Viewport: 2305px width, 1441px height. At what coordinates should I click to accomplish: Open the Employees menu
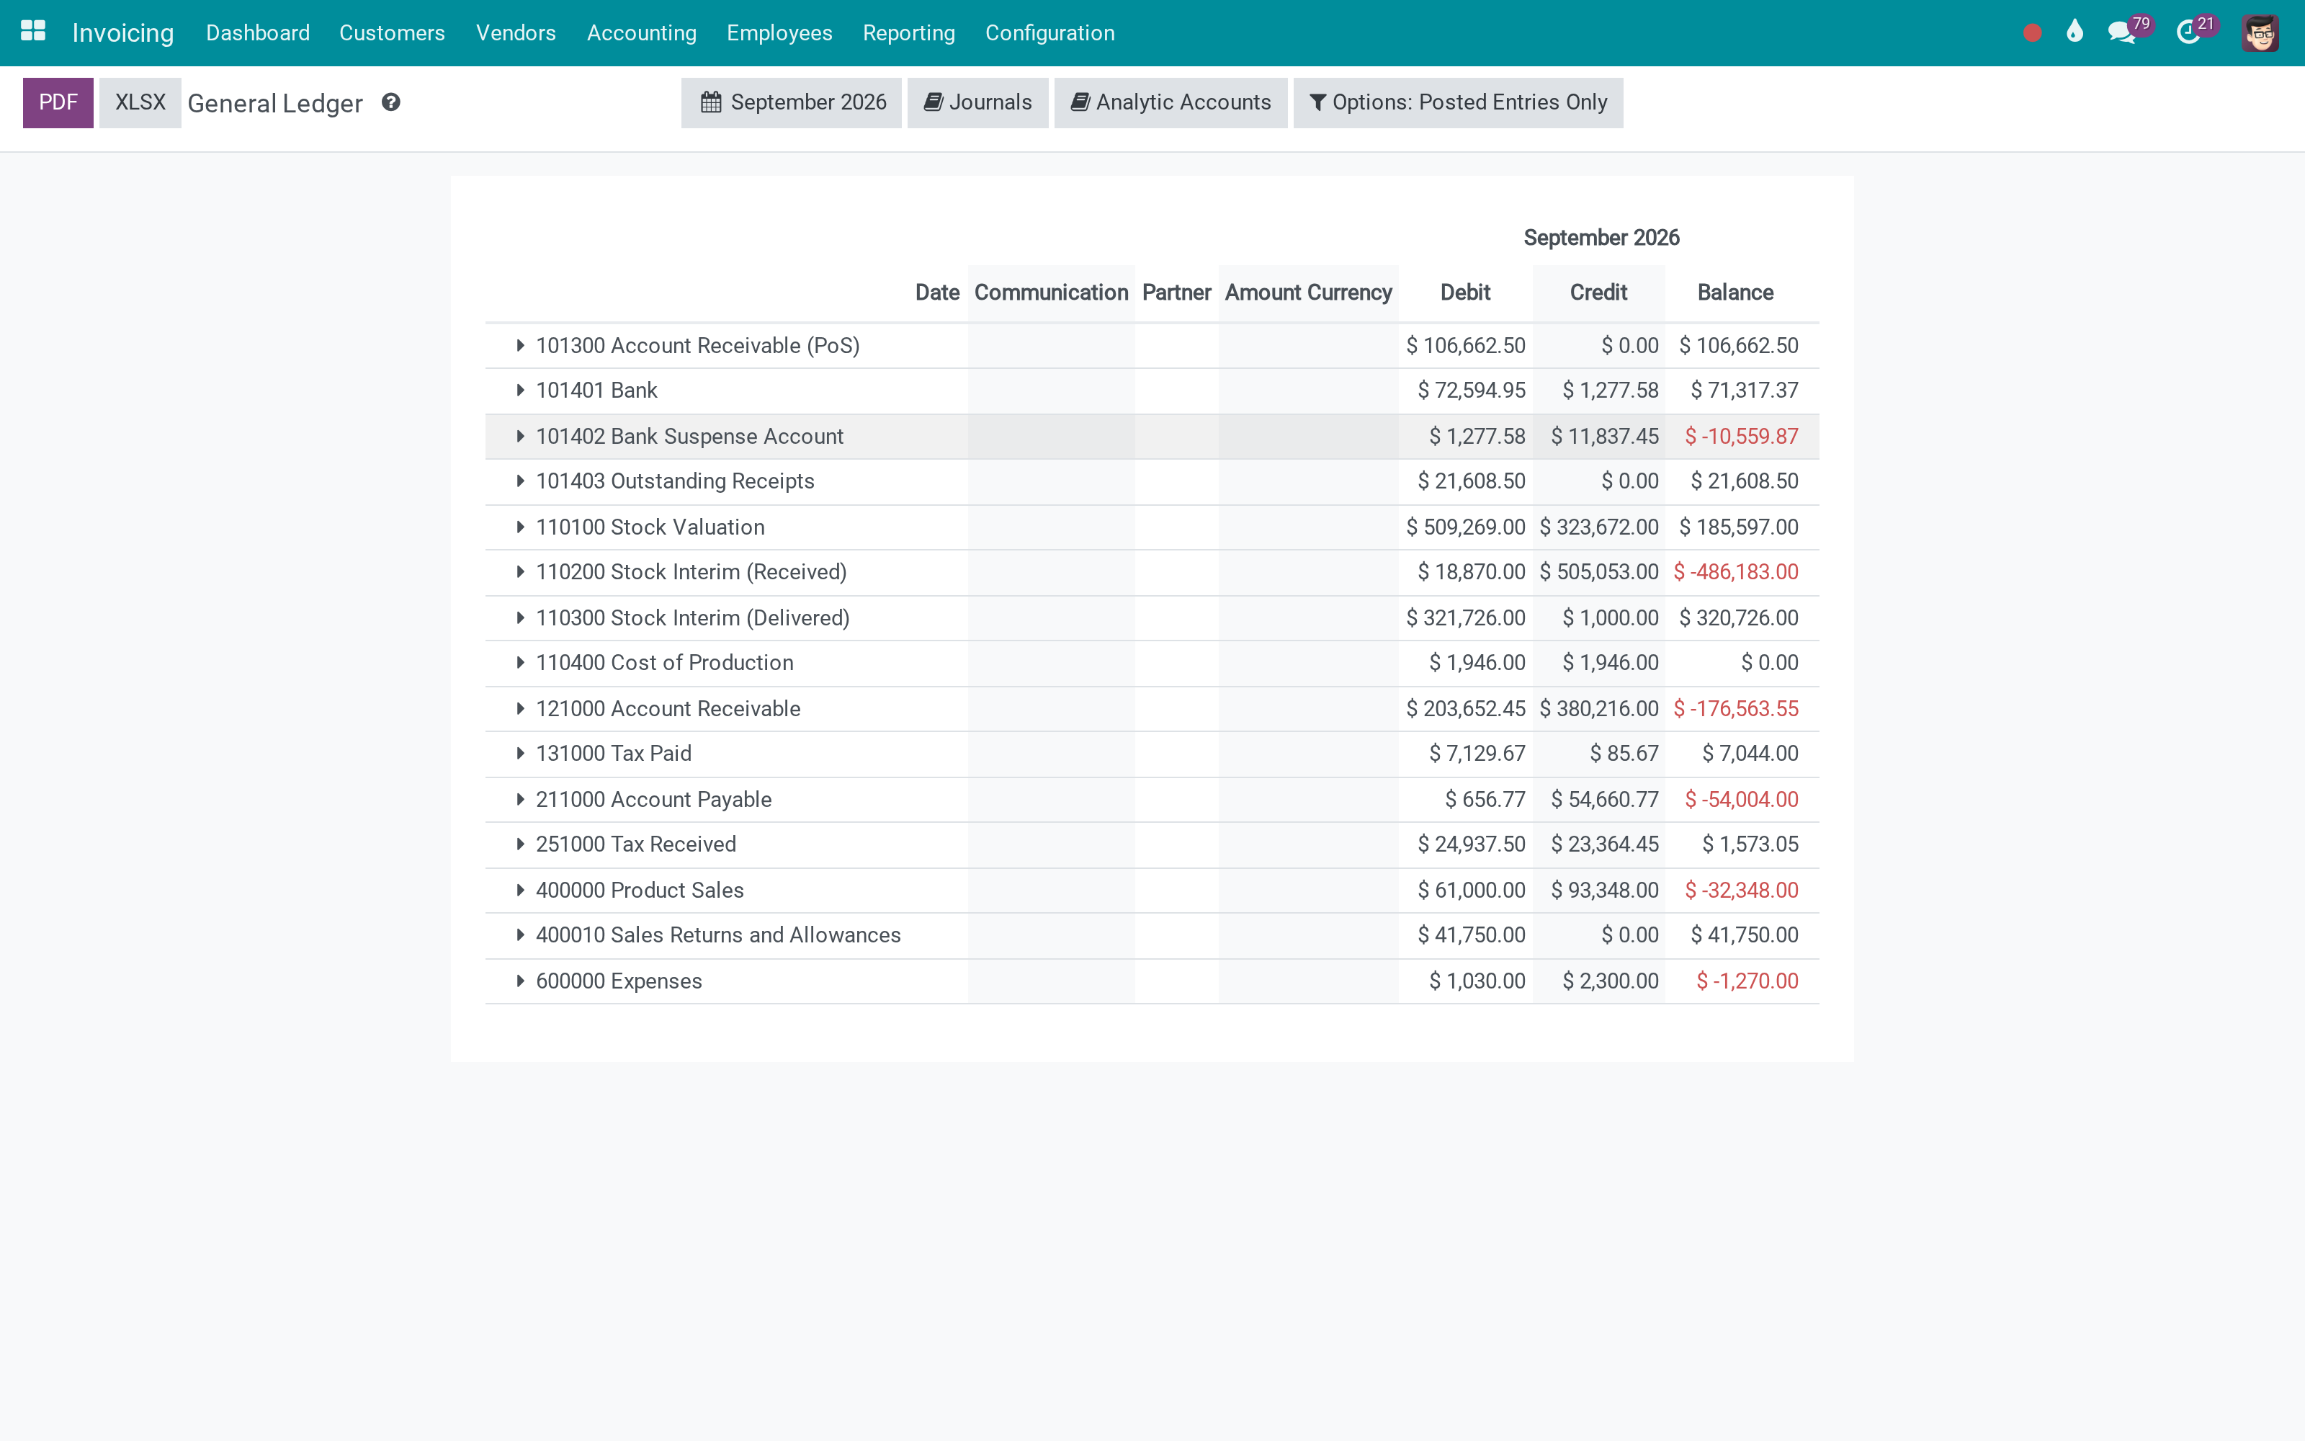[x=779, y=32]
